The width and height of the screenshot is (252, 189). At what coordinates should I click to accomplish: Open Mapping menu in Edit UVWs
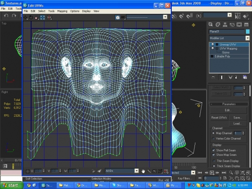62,11
